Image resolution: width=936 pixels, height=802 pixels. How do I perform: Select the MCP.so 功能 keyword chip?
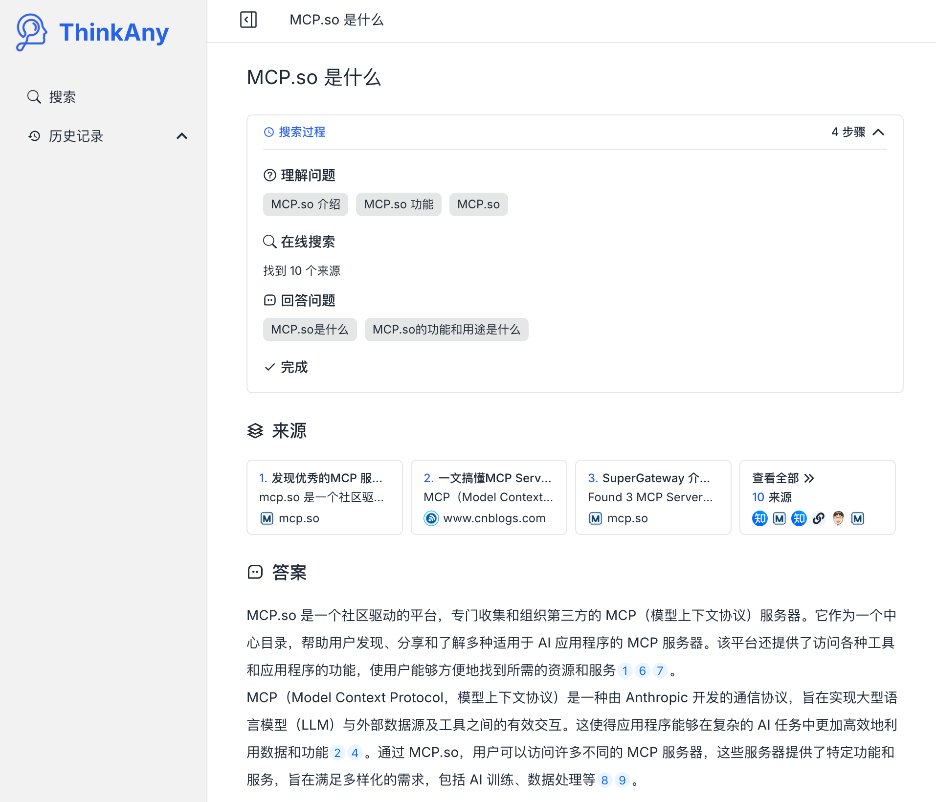[398, 204]
